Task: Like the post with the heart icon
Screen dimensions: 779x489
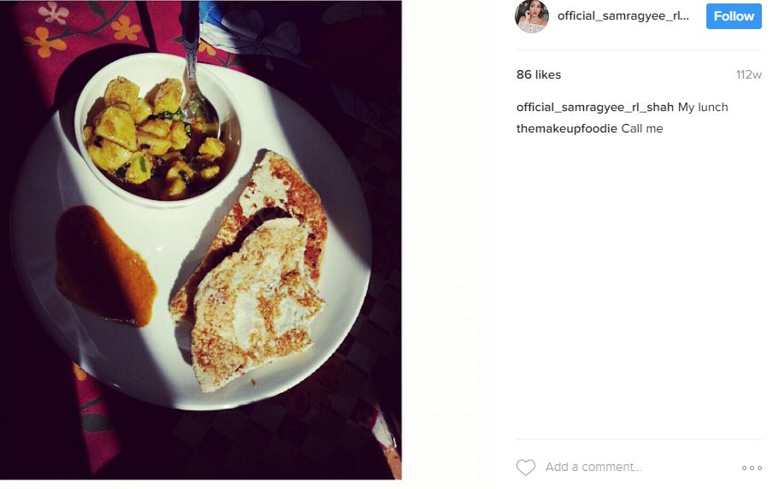Action: 526,467
